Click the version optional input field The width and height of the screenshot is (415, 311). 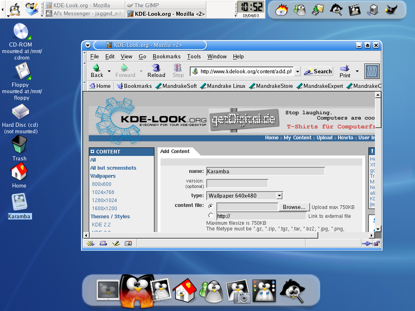237,183
